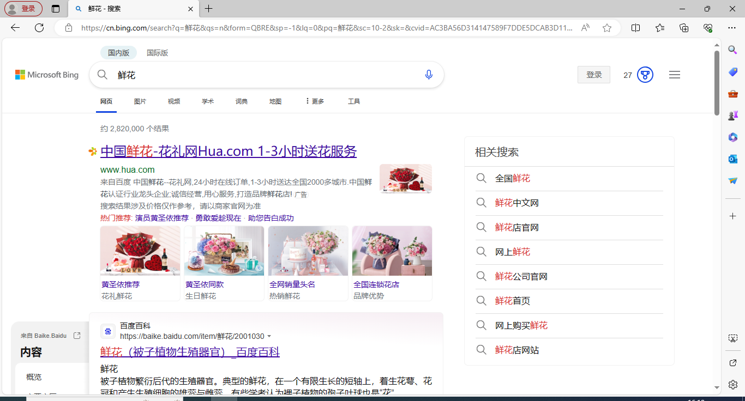Close the 鲜花 - 搜索 tab
Viewport: 745px width, 401px height.
click(190, 9)
